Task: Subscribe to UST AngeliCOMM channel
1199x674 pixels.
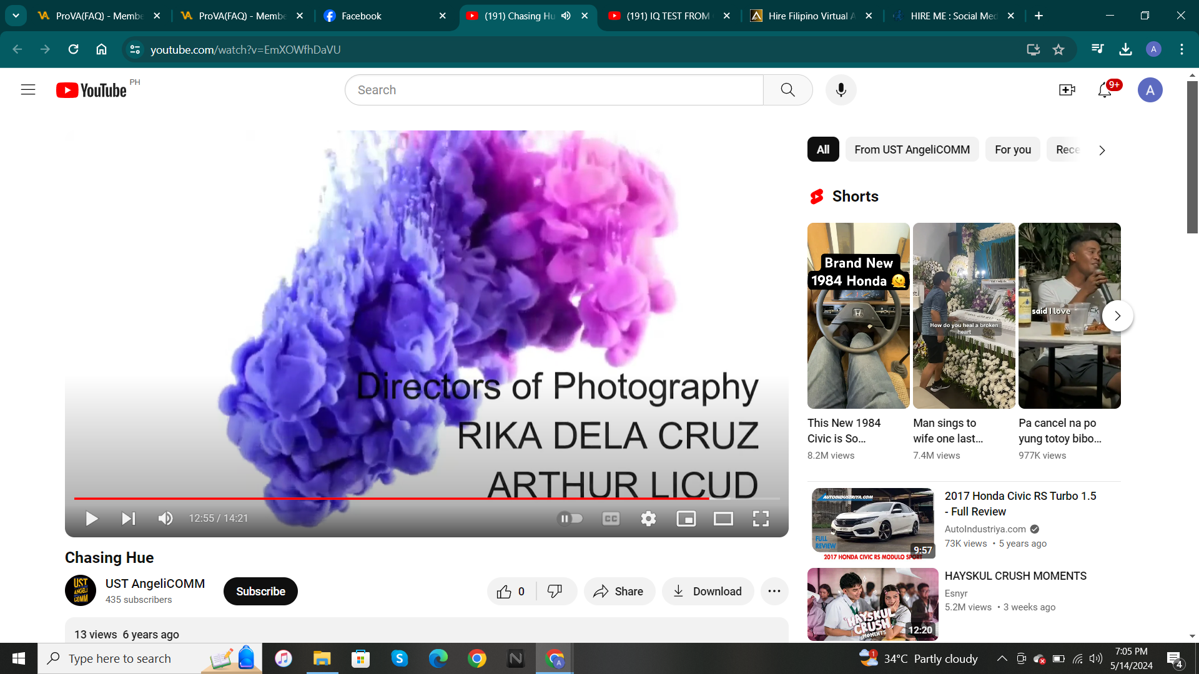Action: coord(260,591)
